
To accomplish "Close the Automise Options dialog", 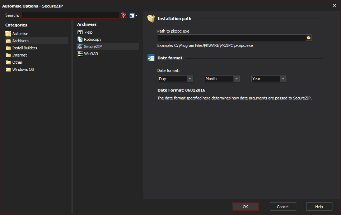I will point(335,5).
